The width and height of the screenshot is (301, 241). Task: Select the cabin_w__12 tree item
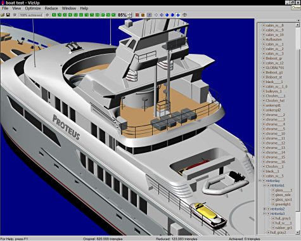[274, 63]
